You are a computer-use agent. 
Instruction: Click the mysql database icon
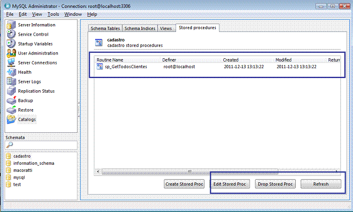(8, 177)
